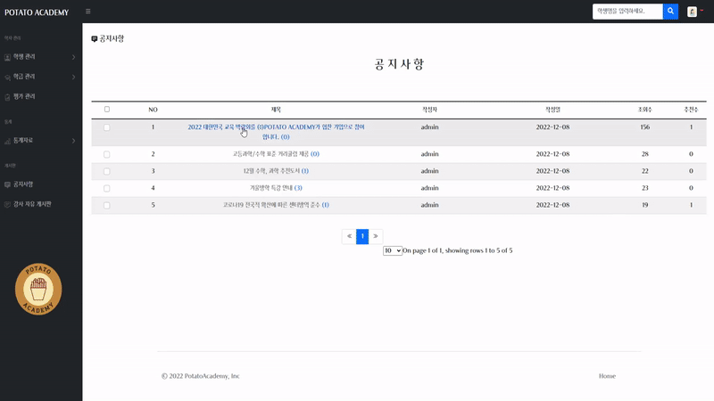Viewport: 714px width, 401px height.
Task: Click view count 156 in row 1
Action: click(644, 127)
